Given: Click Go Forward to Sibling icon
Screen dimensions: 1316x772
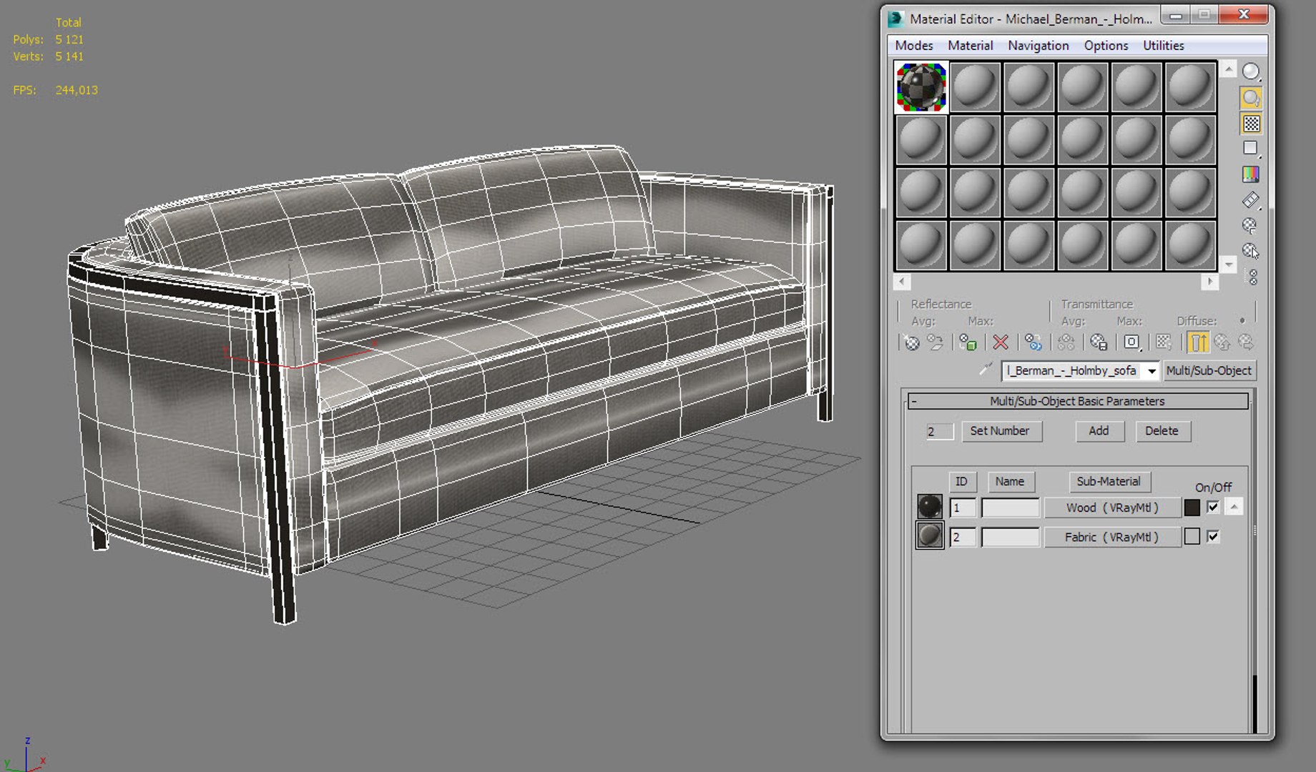Looking at the screenshot, I should click(x=1246, y=342).
